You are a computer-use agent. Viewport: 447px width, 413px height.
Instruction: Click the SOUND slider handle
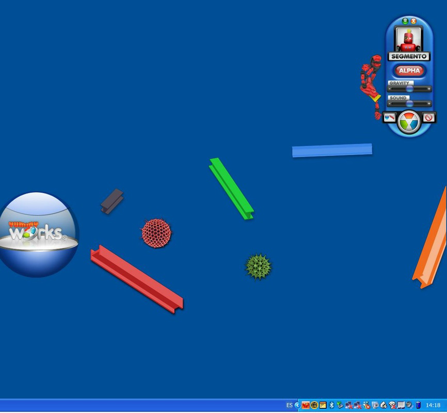409,103
